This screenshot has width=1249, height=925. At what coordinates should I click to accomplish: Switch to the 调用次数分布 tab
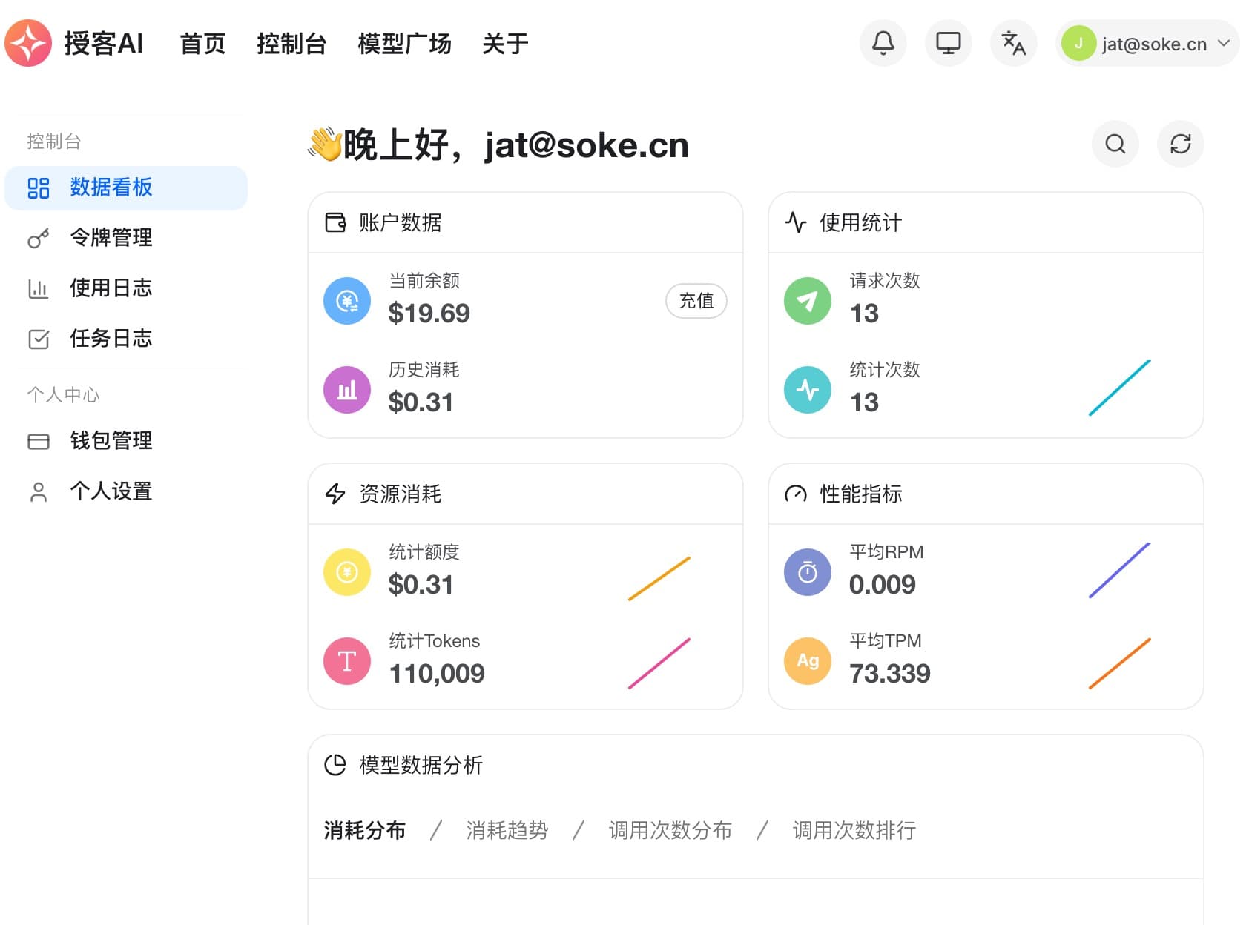click(x=670, y=830)
